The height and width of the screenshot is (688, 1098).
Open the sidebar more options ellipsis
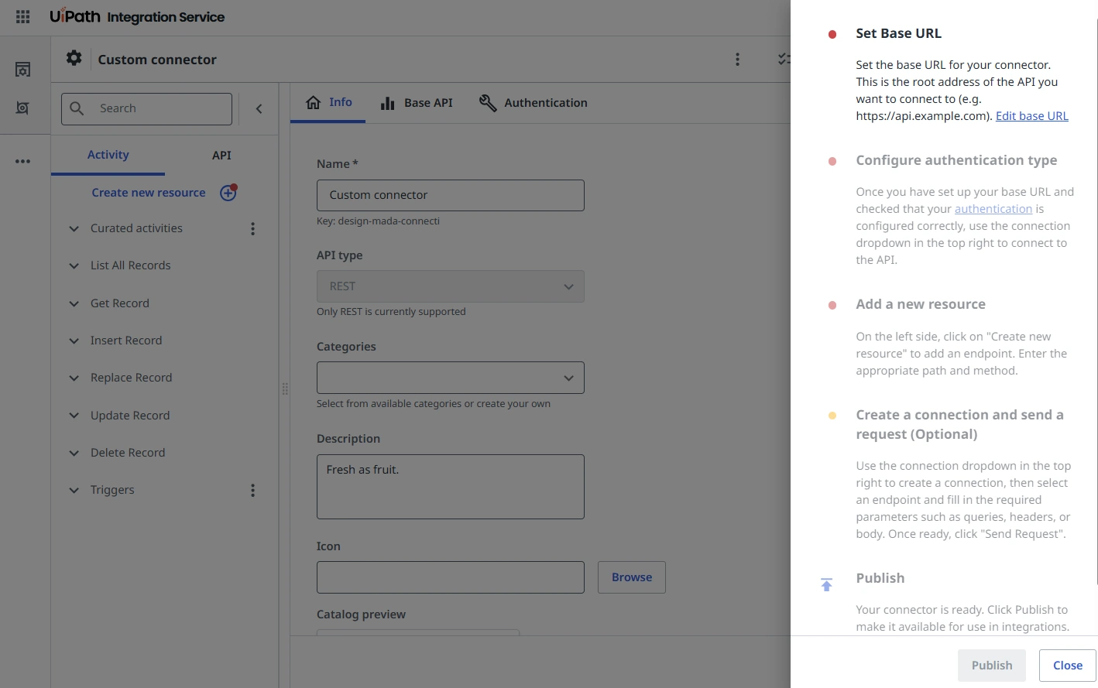(x=23, y=161)
